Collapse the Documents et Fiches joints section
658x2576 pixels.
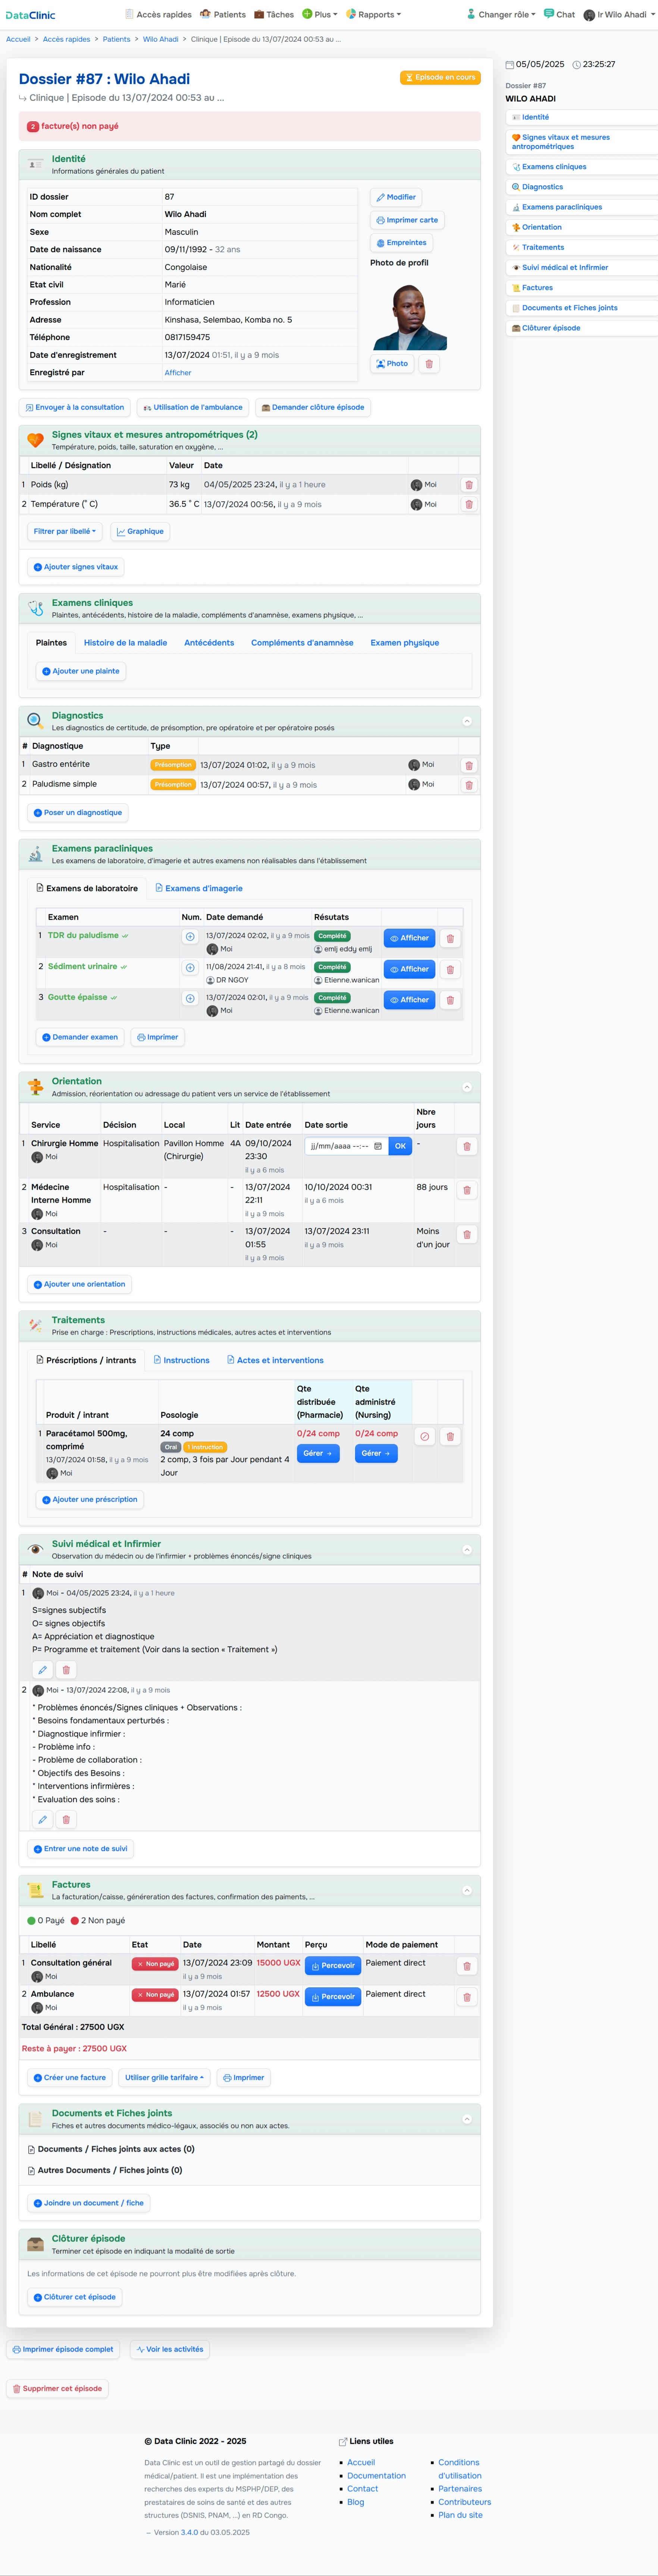coord(467,2119)
